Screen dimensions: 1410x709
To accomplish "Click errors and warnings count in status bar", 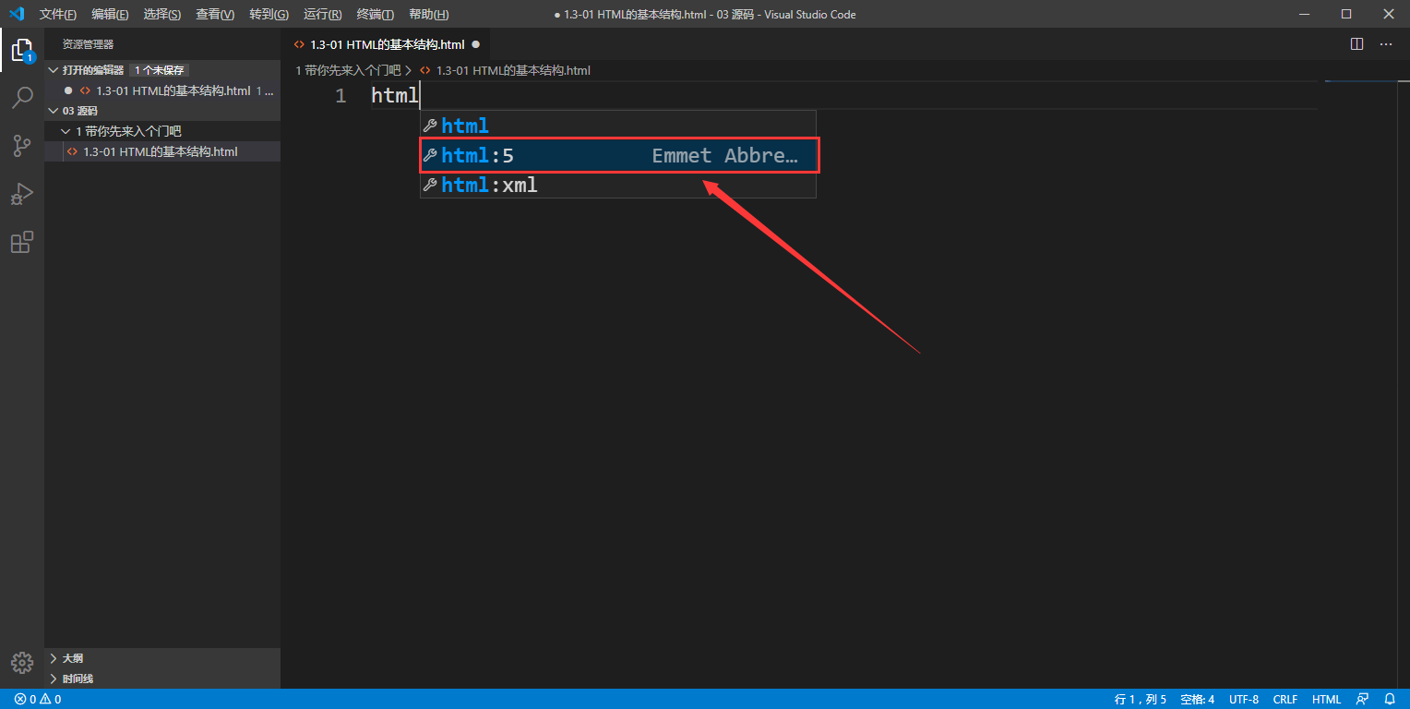I will [38, 700].
